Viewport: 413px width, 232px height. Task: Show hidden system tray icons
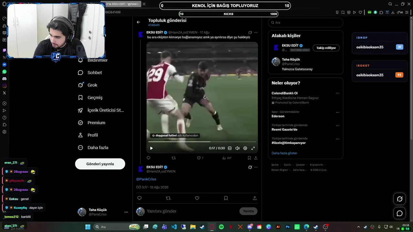click(x=358, y=227)
